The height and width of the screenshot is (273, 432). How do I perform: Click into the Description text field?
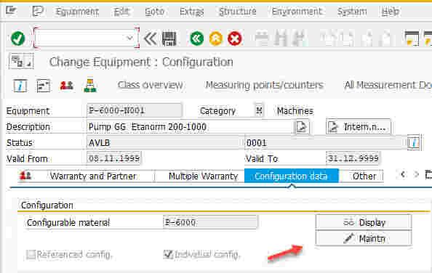coord(190,127)
